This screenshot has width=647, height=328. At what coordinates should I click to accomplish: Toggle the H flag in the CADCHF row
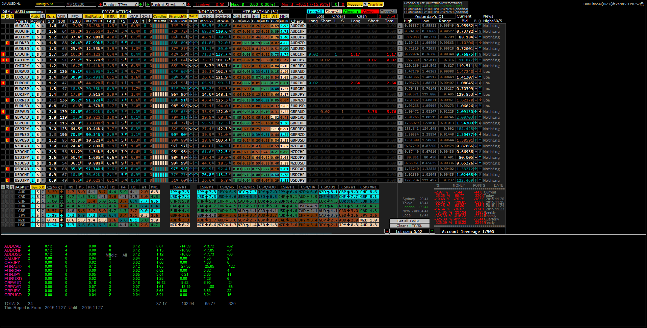click(x=3, y=54)
